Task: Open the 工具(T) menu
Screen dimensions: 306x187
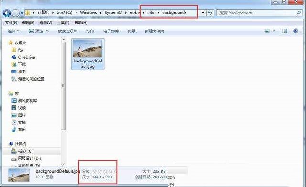Action: pos(63,23)
